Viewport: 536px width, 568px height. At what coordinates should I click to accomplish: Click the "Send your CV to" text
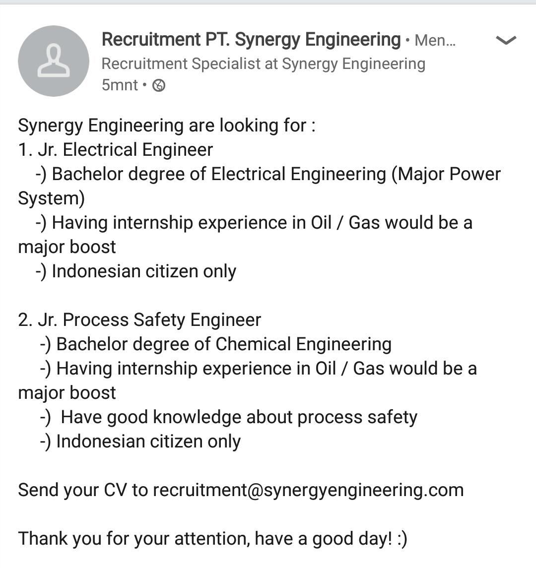(83, 490)
